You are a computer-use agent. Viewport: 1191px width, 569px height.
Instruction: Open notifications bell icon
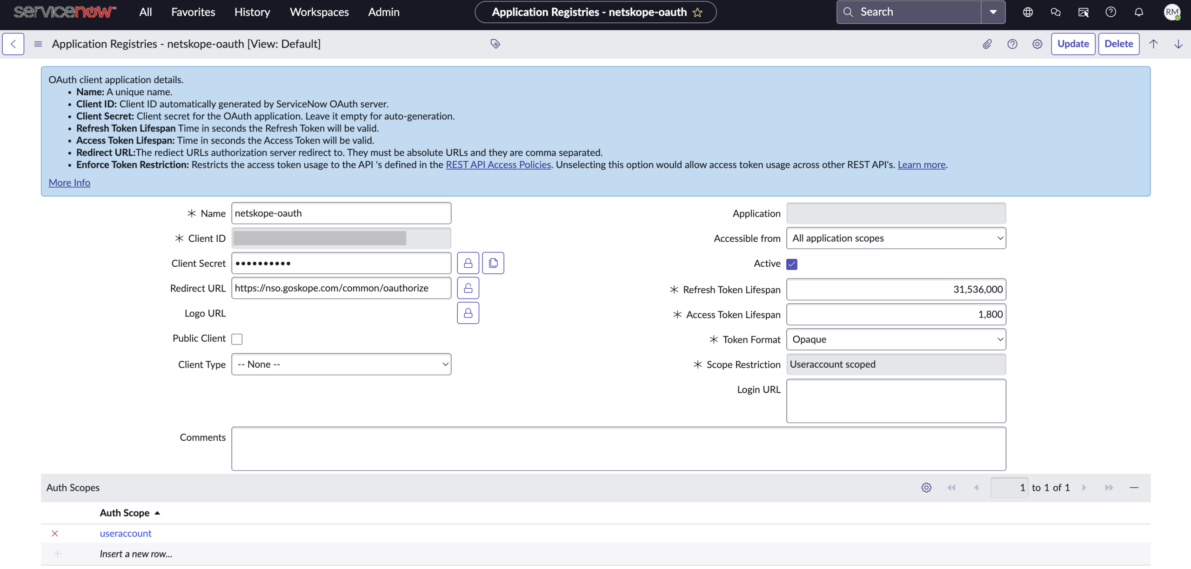(1139, 12)
